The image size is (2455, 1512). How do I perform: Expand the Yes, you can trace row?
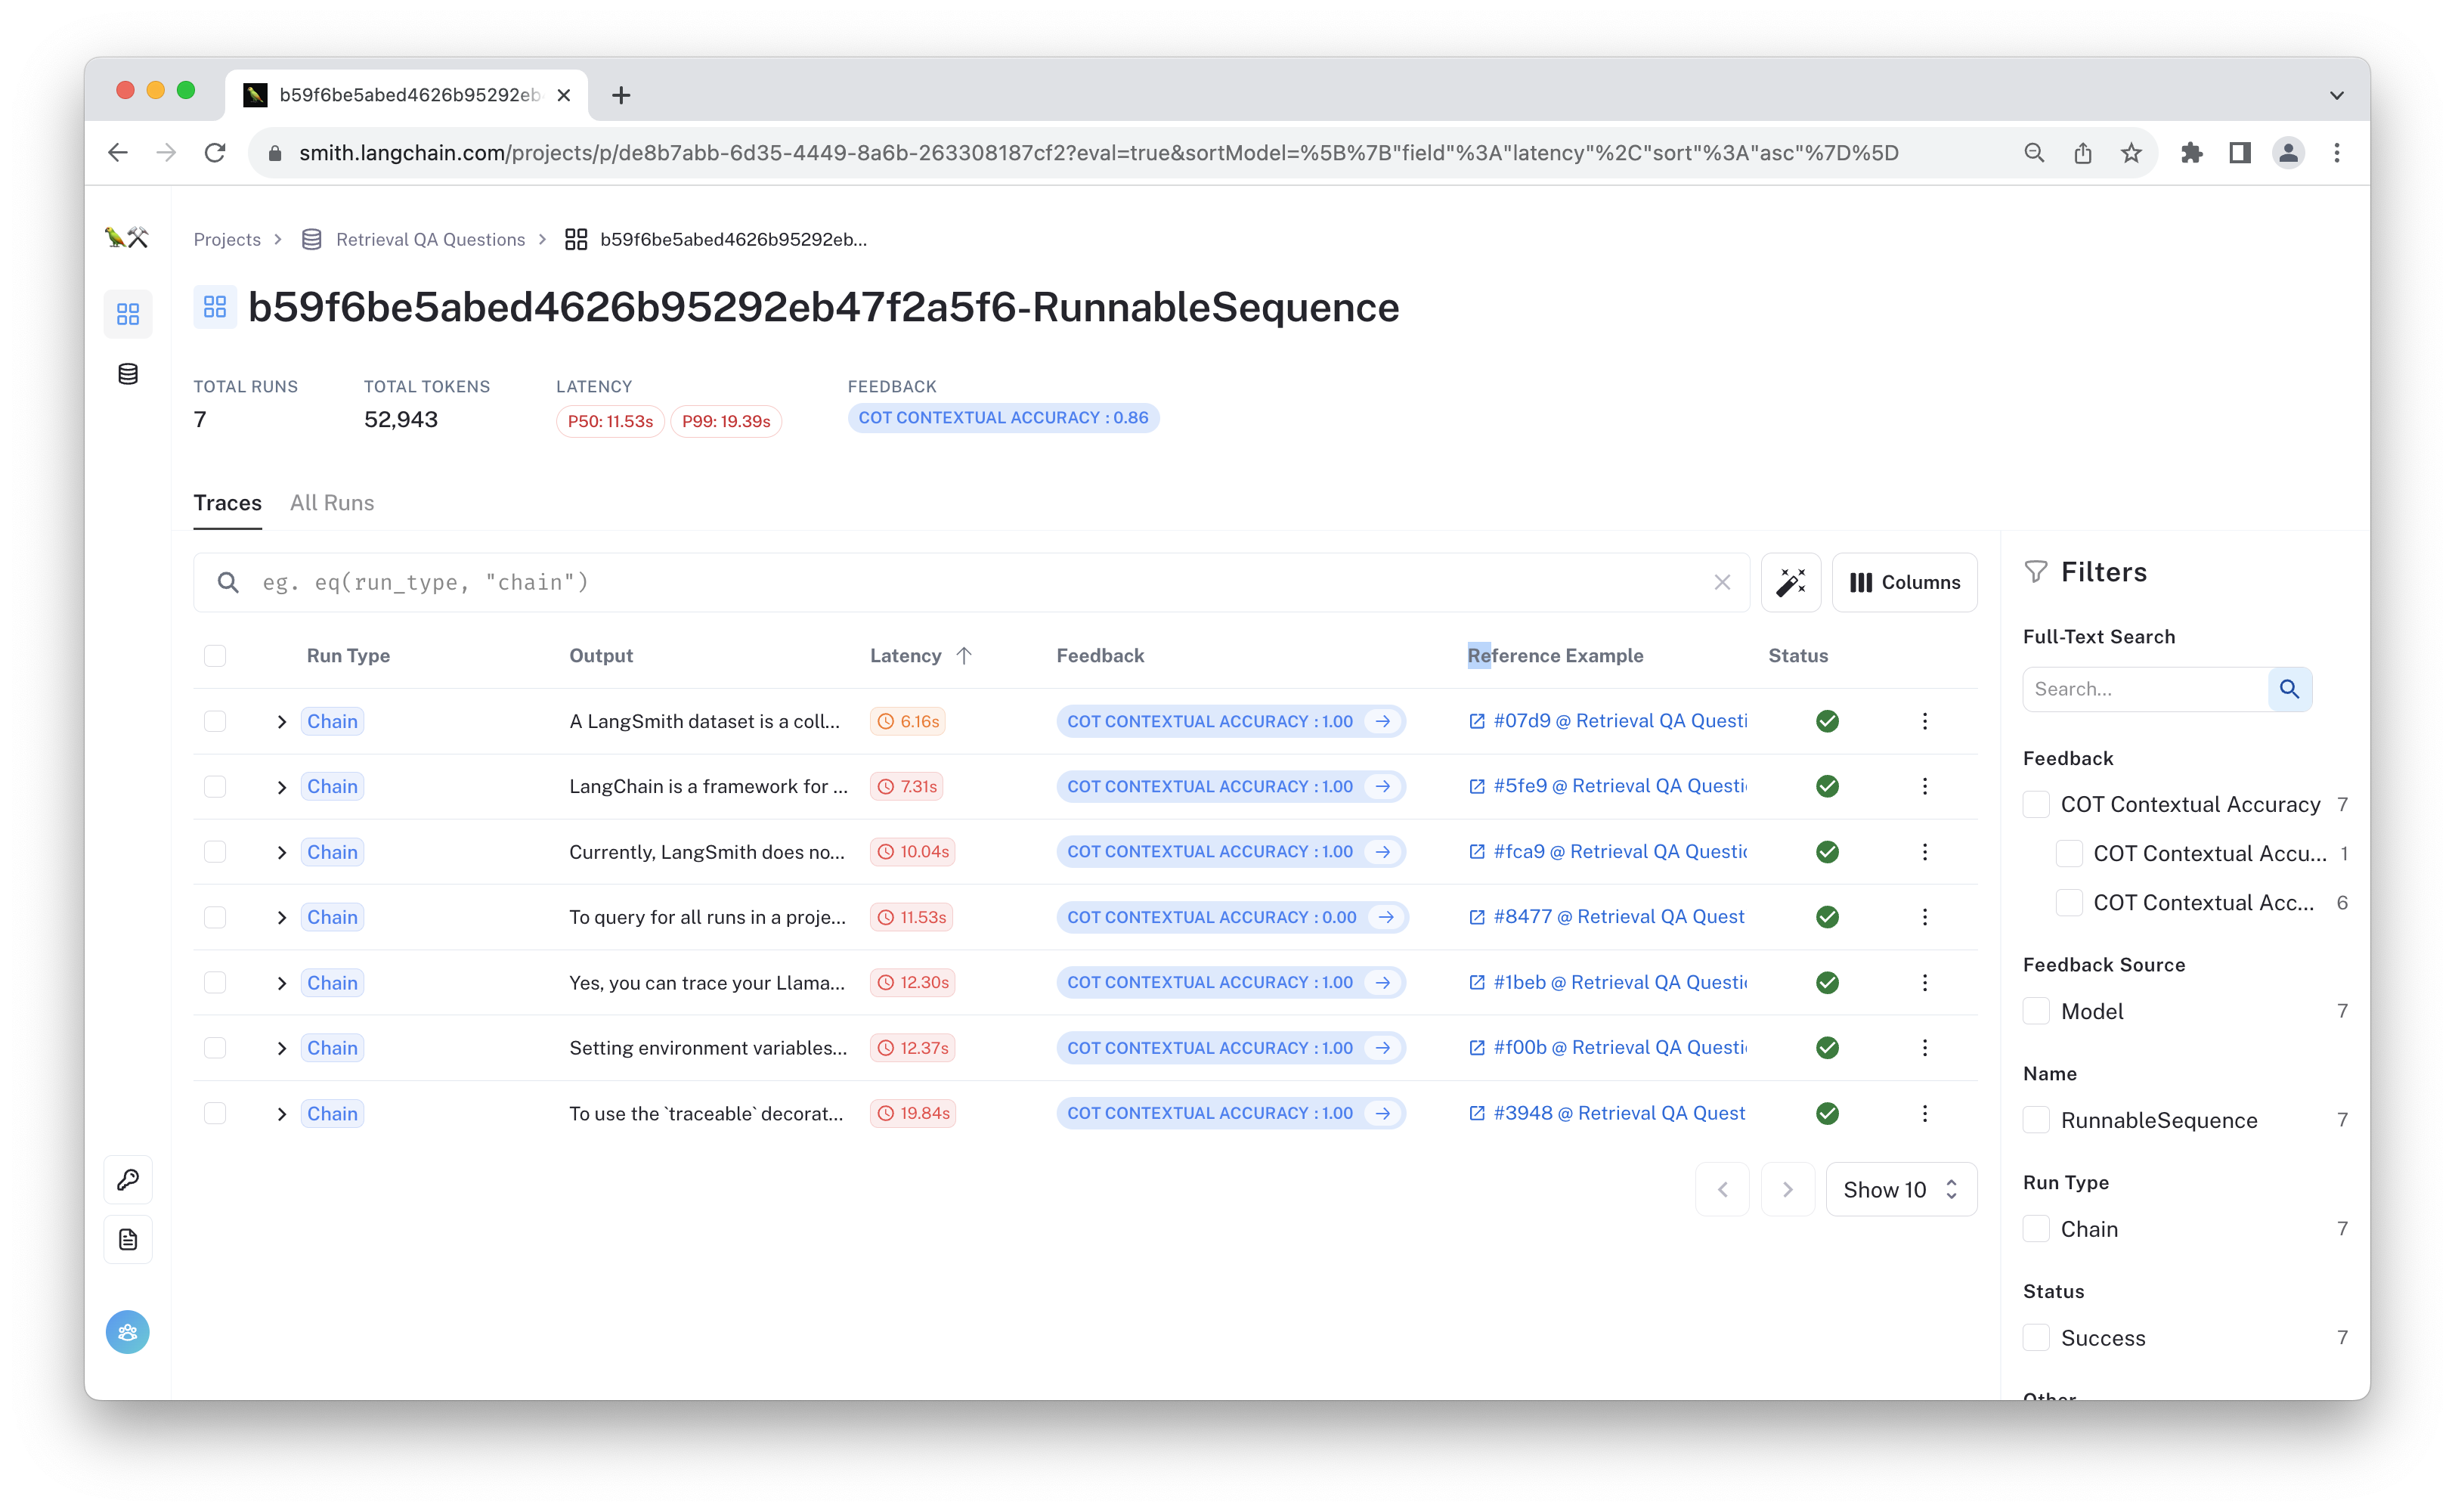(x=282, y=983)
